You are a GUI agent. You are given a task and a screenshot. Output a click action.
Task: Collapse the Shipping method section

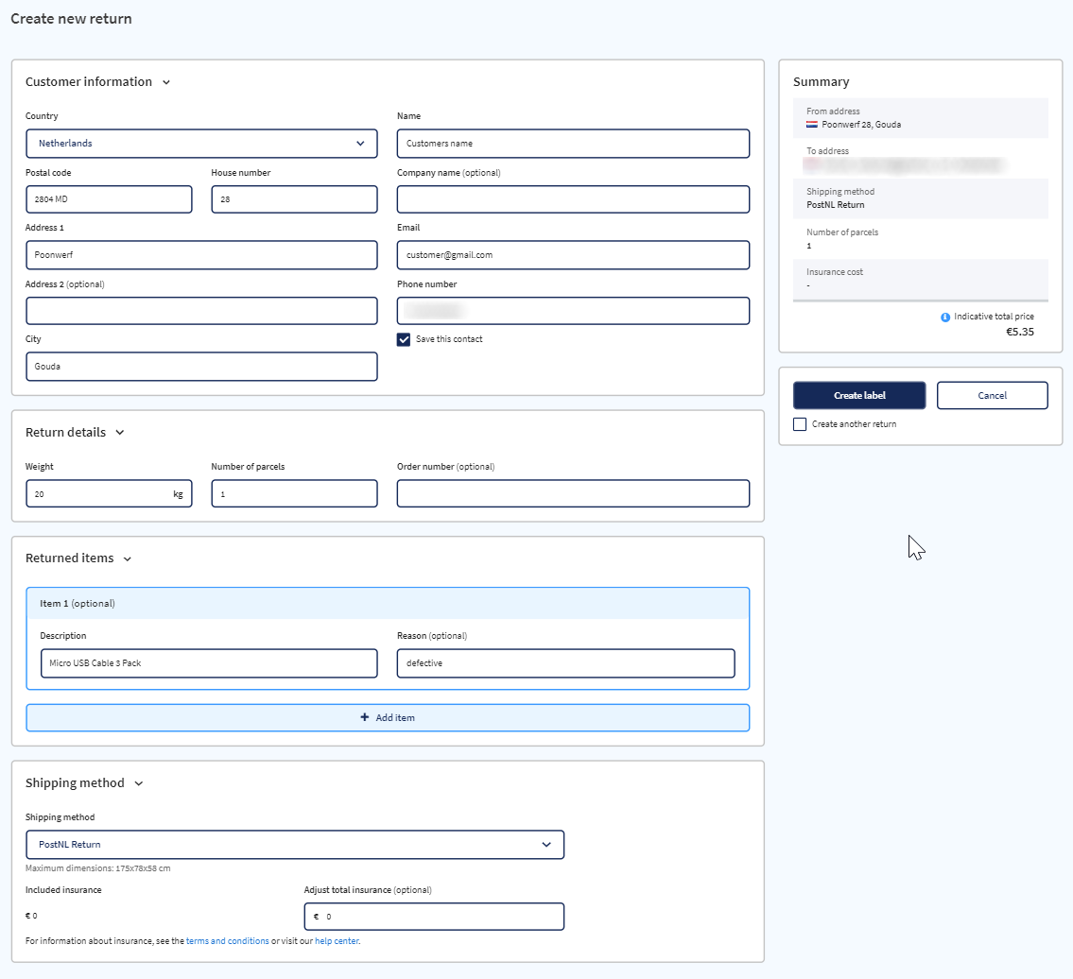click(x=138, y=783)
